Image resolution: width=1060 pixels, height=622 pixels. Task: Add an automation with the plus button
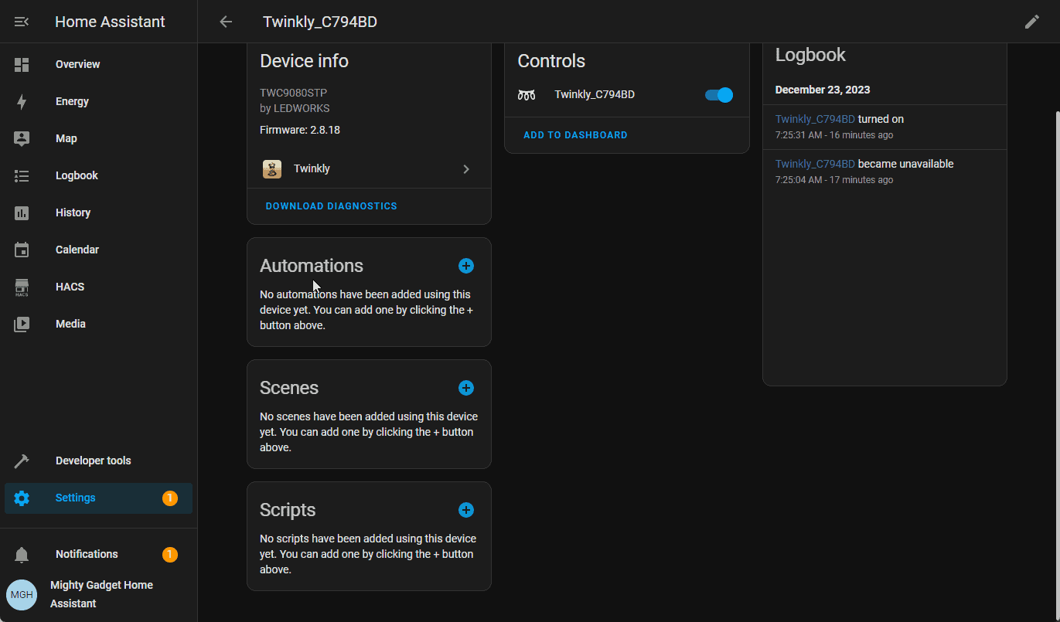point(466,266)
